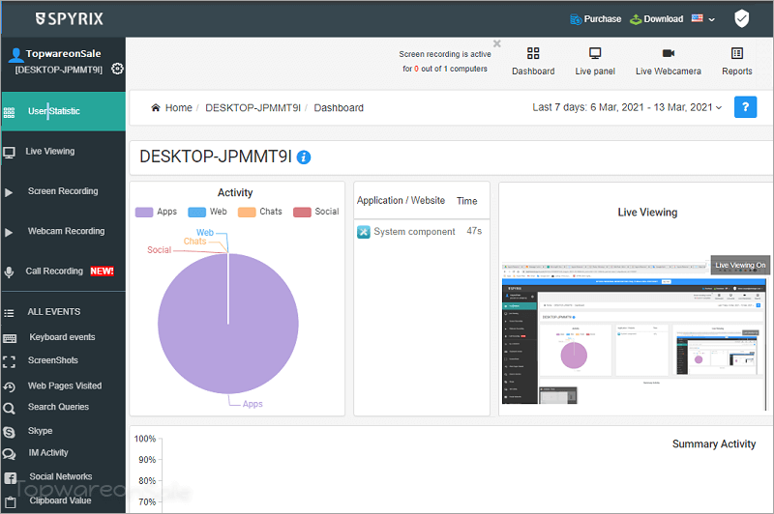The width and height of the screenshot is (774, 514).
Task: Click the shield checkmark icon
Action: [x=741, y=18]
